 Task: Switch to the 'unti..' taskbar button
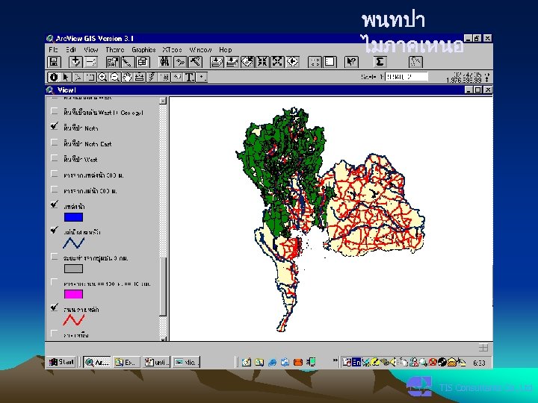click(156, 362)
